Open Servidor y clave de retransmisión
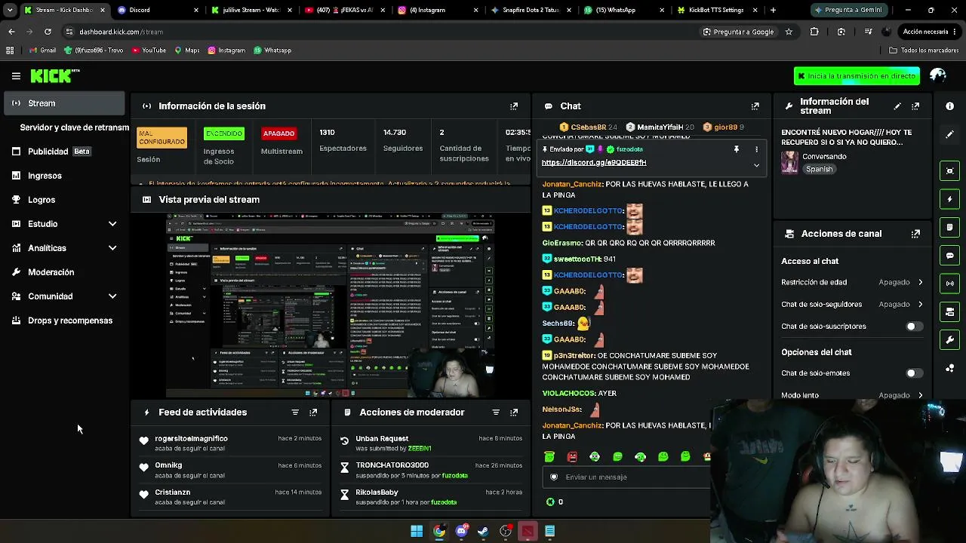This screenshot has width=966, height=543. point(74,127)
